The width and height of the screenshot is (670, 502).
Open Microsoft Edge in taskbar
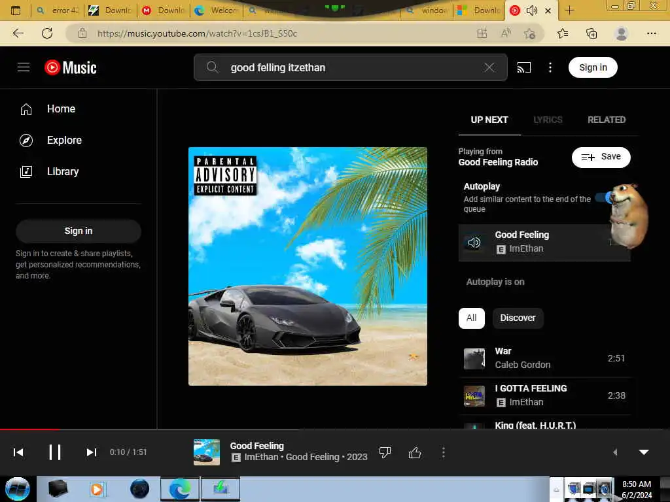coord(179,489)
